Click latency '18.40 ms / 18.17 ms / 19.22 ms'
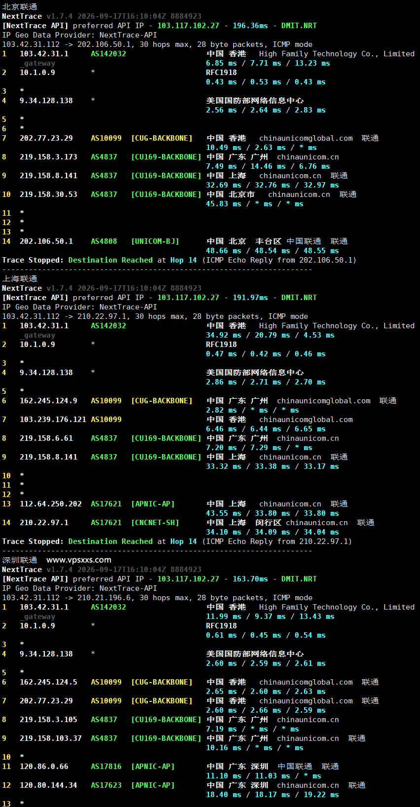Screen dimensions: 420x807 [x=273, y=795]
